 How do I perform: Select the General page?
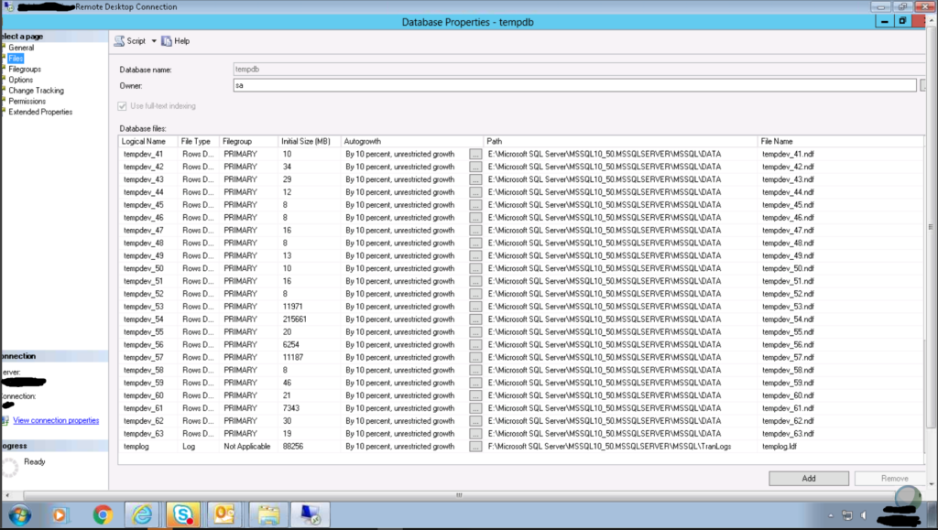(21, 48)
